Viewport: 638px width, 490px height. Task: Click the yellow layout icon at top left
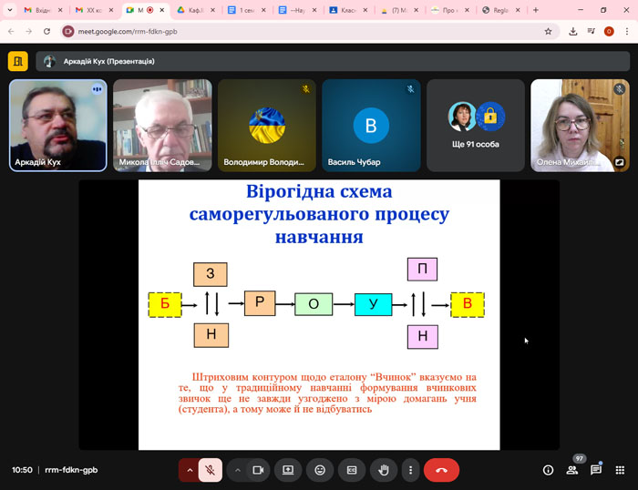coord(18,61)
